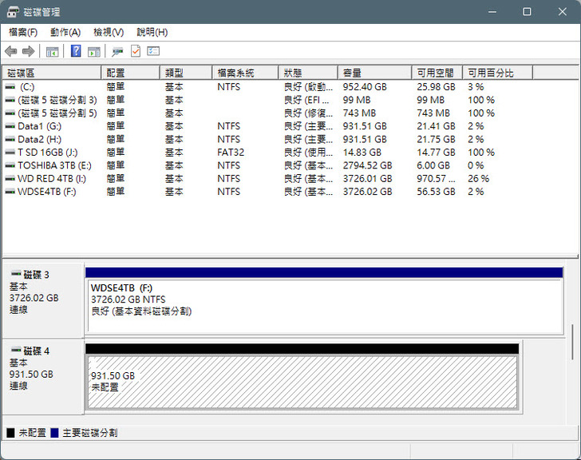The image size is (581, 460).
Task: Sort by the 可用空間 column header
Action: click(437, 73)
